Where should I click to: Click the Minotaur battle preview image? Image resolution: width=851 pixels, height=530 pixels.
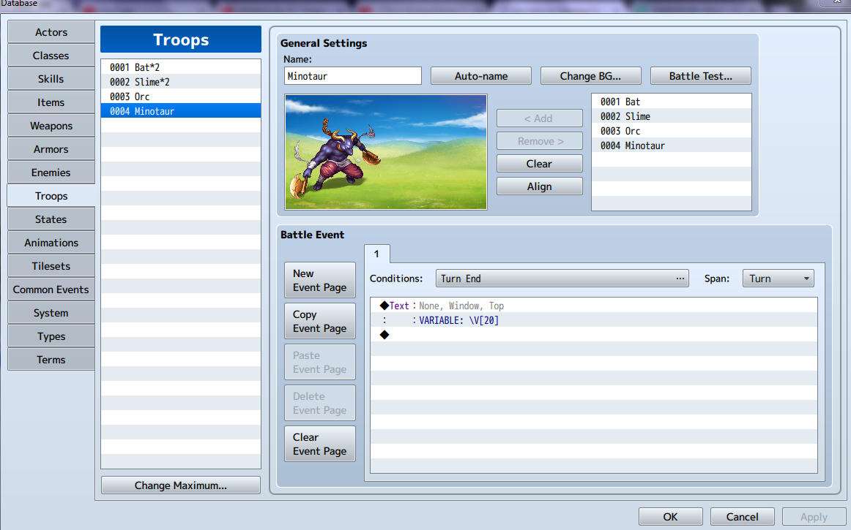[386, 151]
